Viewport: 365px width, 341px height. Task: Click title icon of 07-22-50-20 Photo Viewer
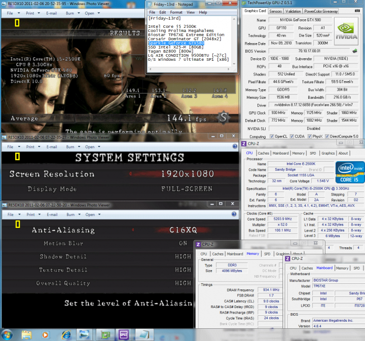4,205
